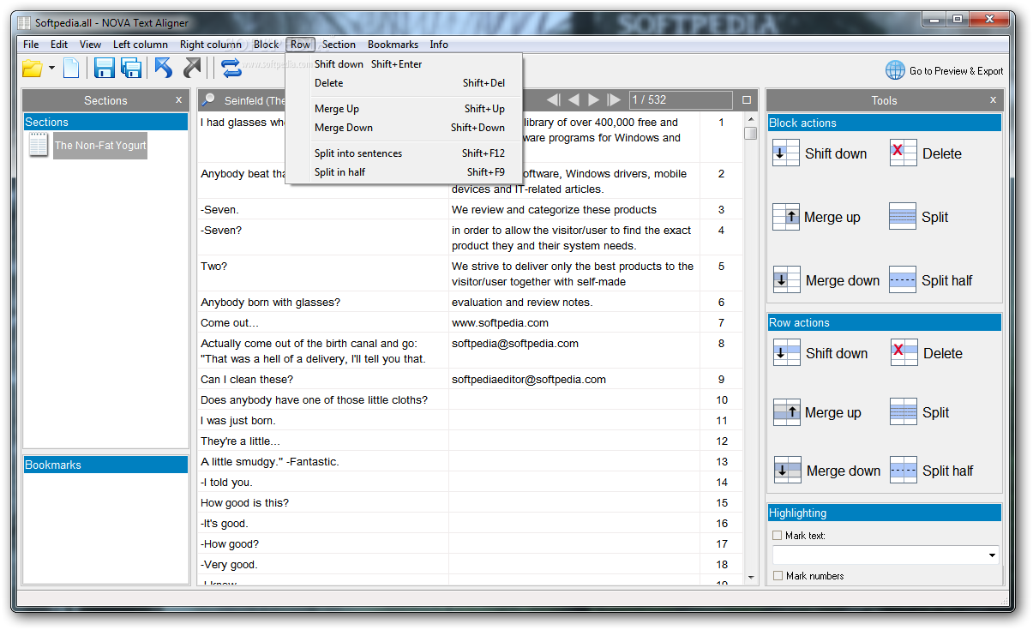Click Block actions Delete icon
The width and height of the screenshot is (1033, 630).
pyautogui.click(x=904, y=153)
